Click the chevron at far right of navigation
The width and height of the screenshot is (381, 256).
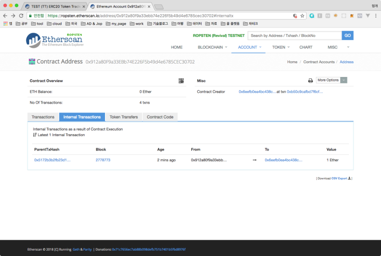pyautogui.click(x=348, y=47)
